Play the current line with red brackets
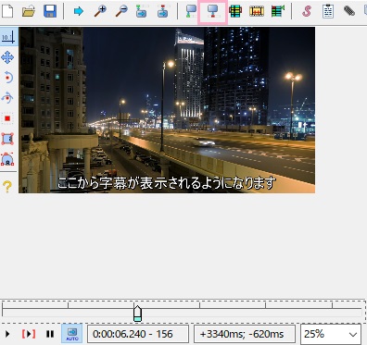This screenshot has width=367, height=345. [29, 334]
